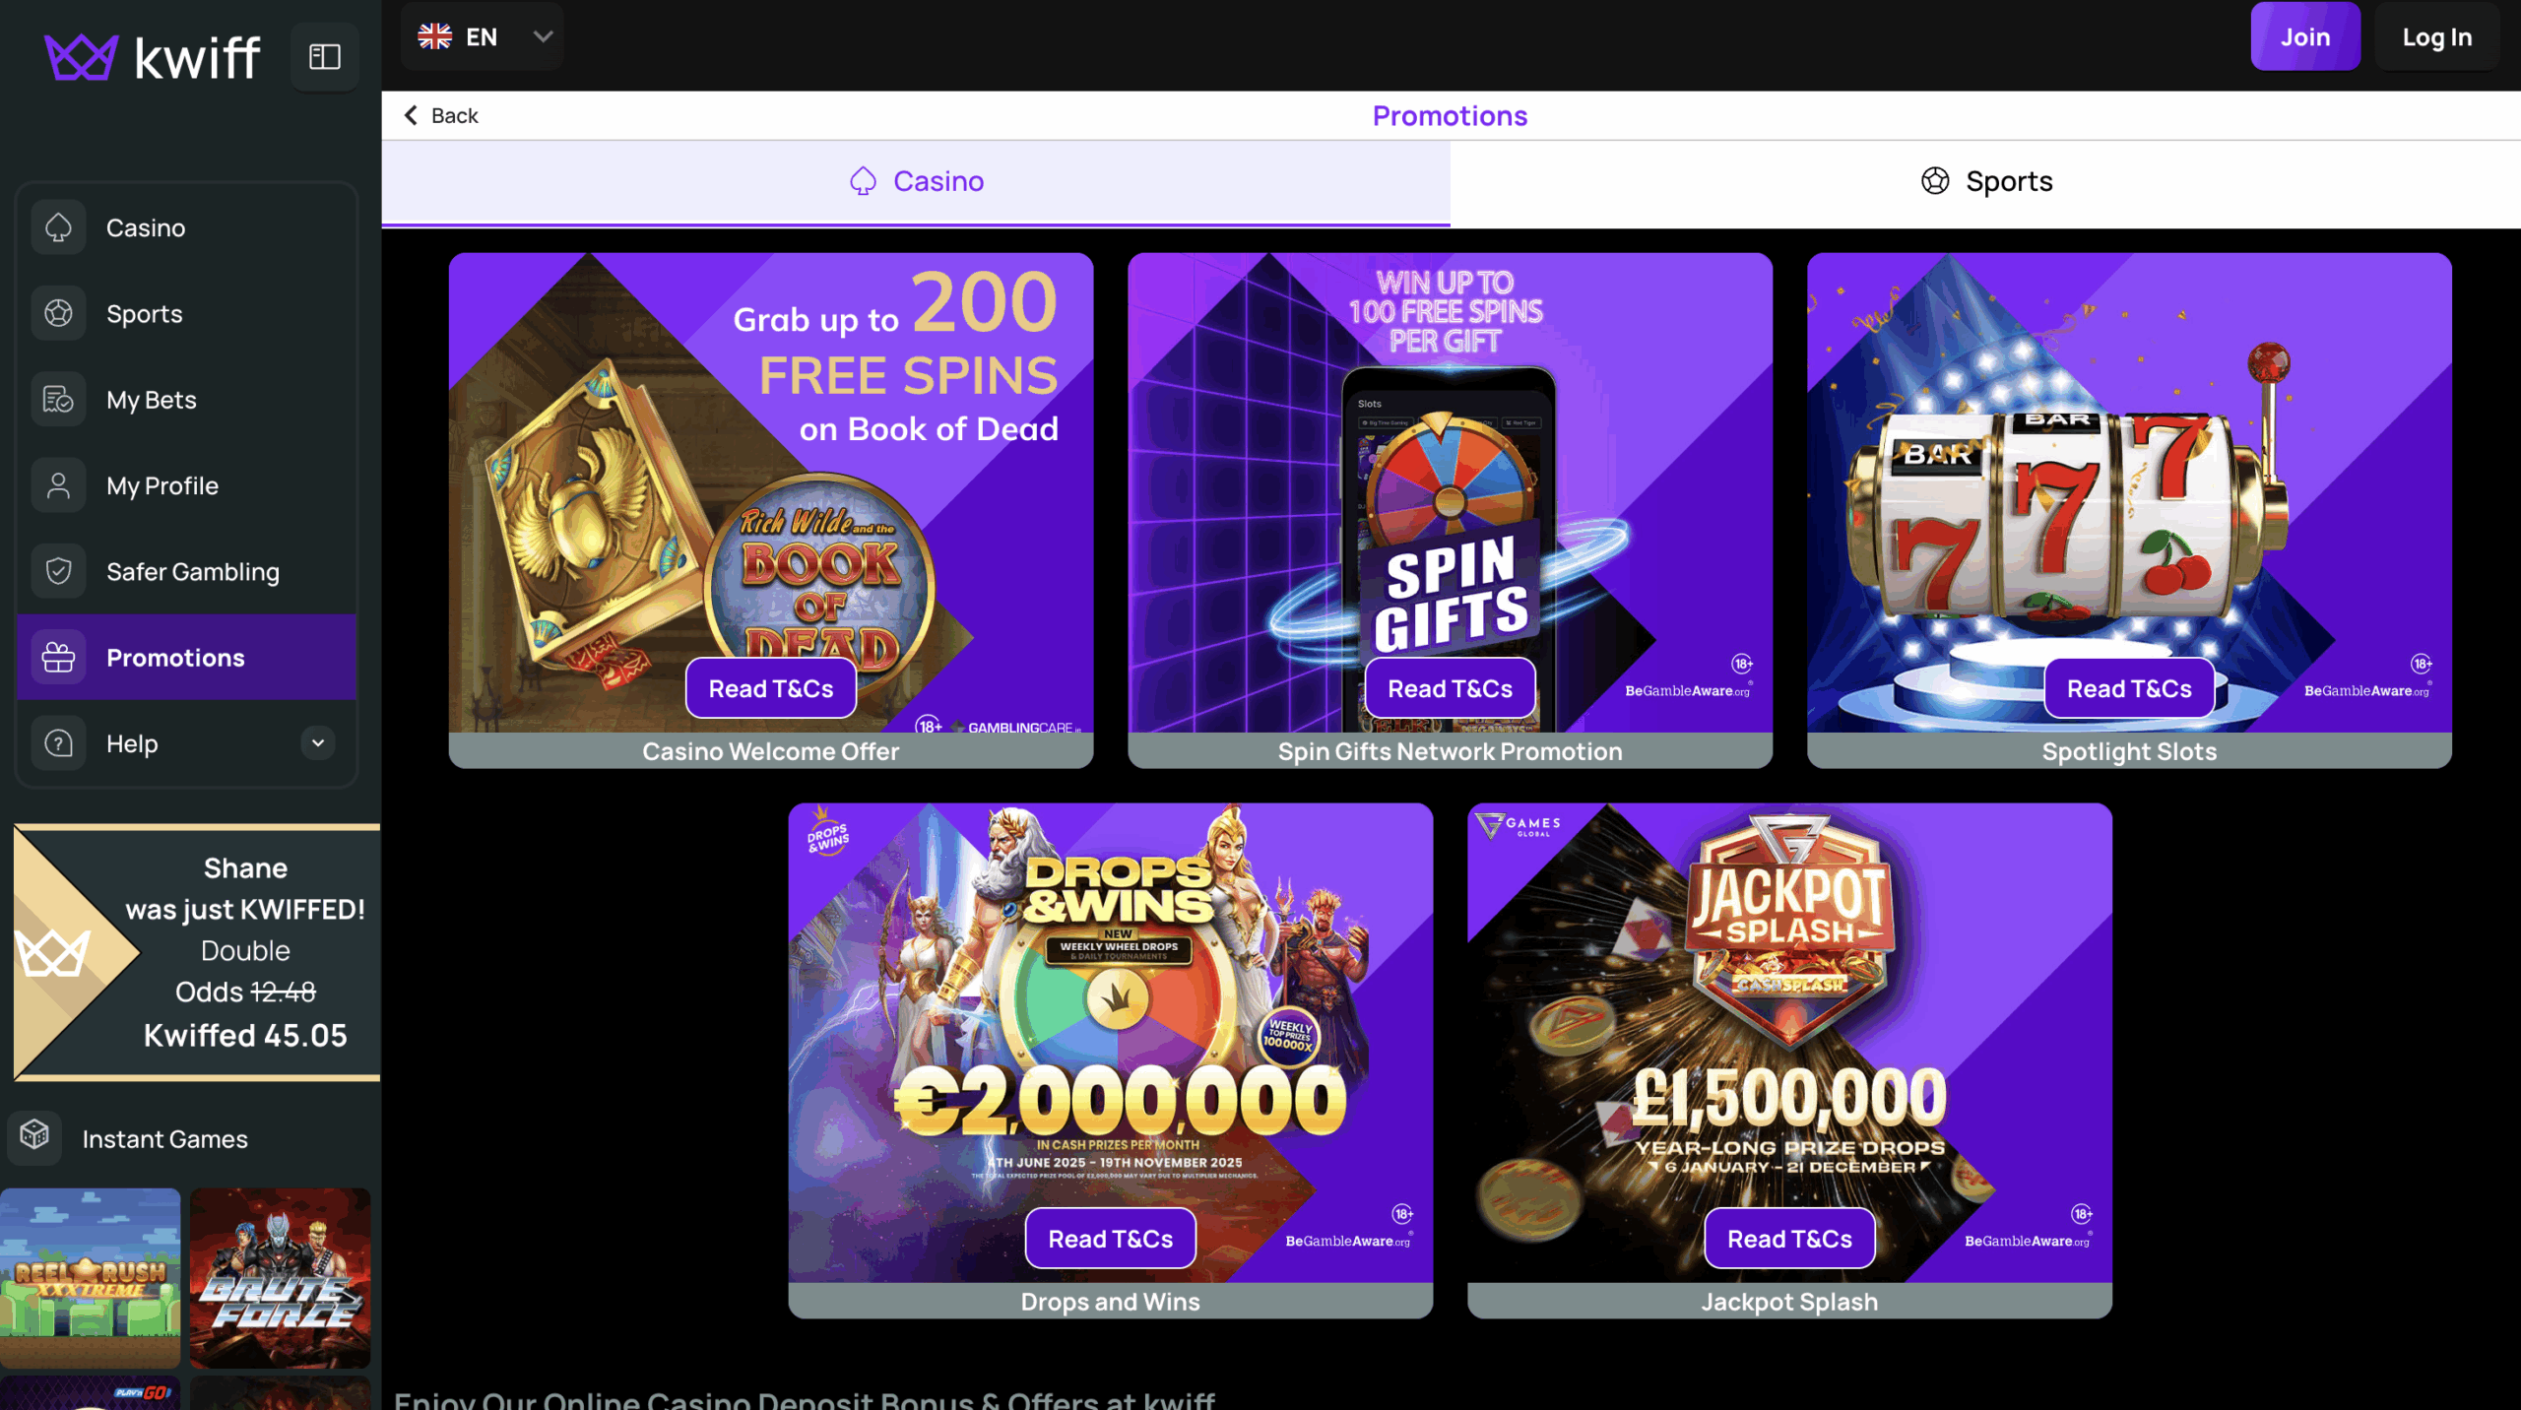The width and height of the screenshot is (2521, 1410).
Task: Expand the Help menu chevron
Action: click(318, 743)
